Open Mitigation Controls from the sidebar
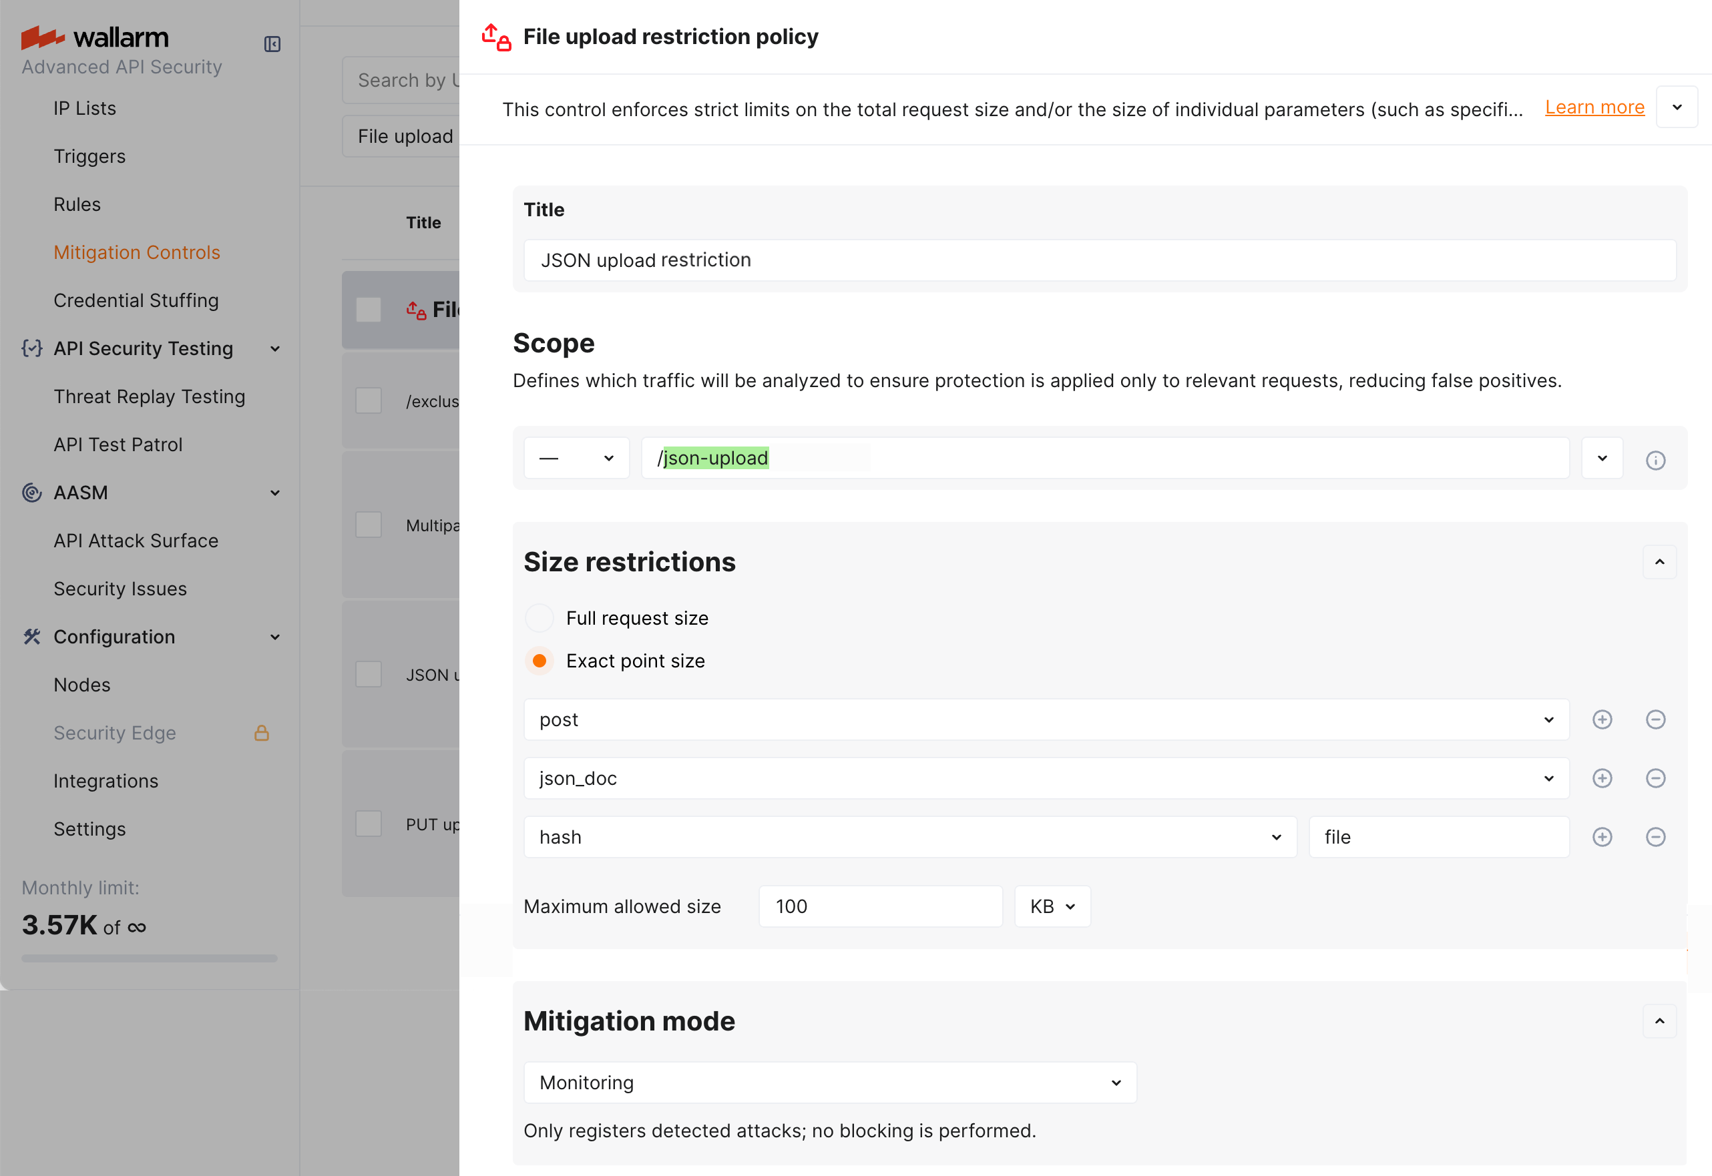 pyautogui.click(x=137, y=252)
